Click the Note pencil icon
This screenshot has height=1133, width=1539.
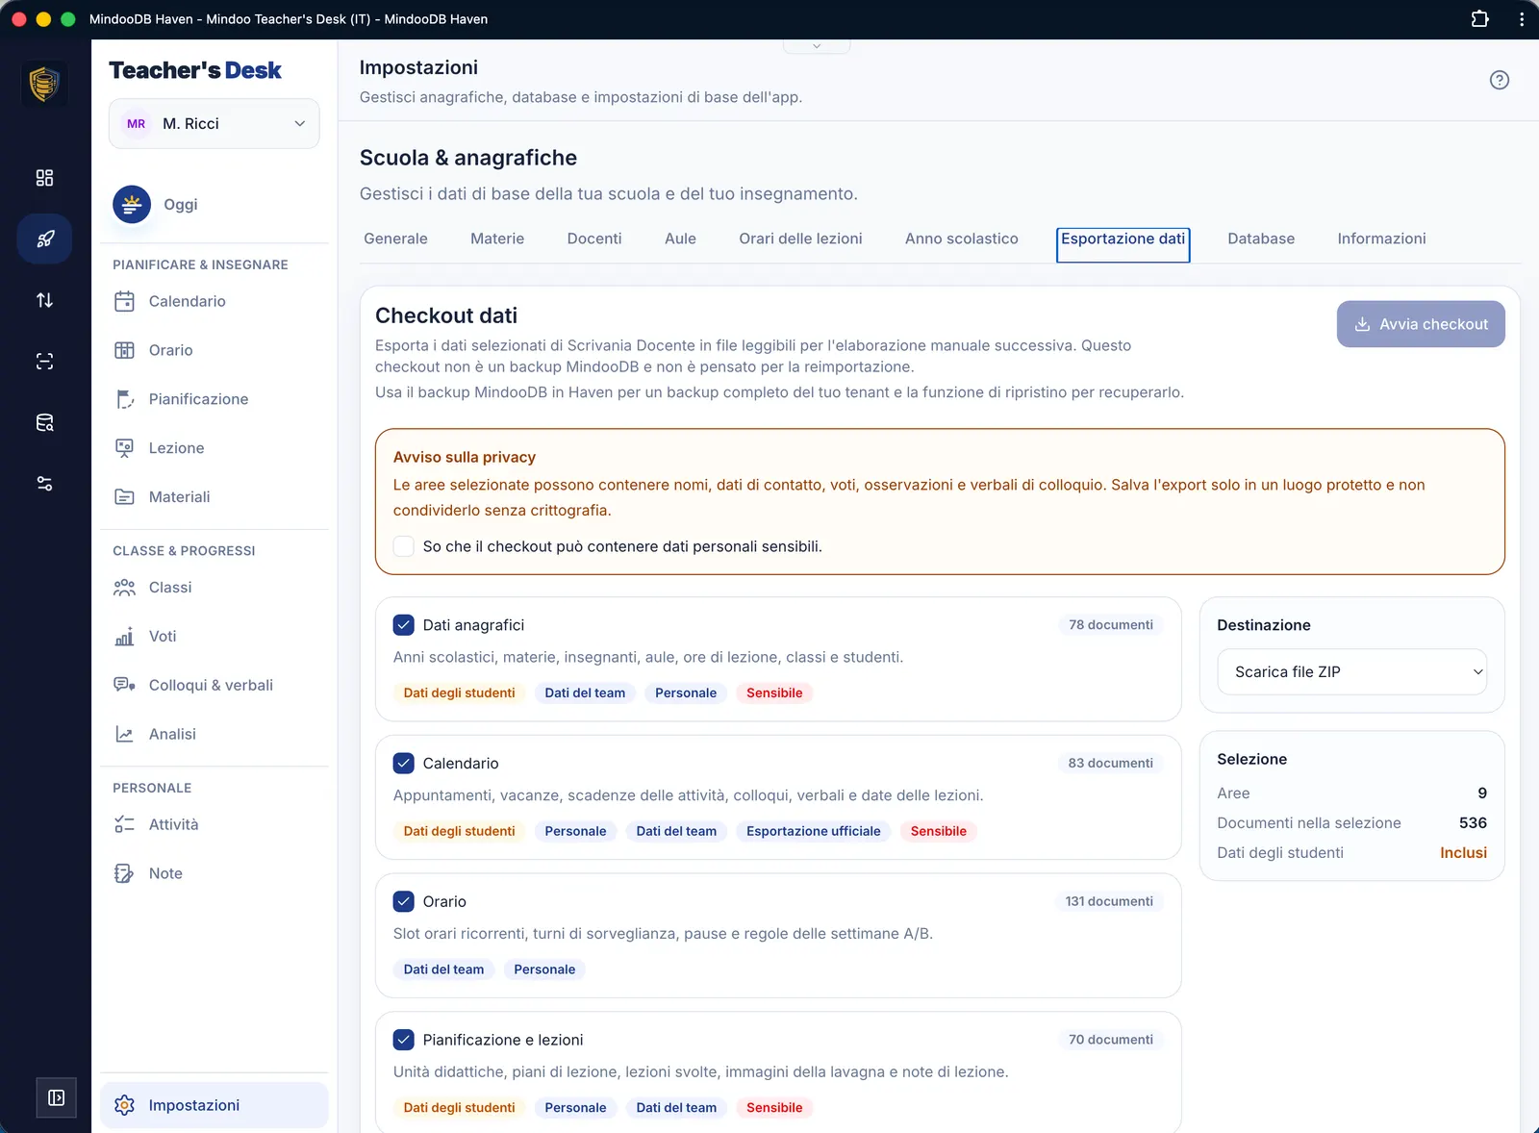(x=124, y=873)
